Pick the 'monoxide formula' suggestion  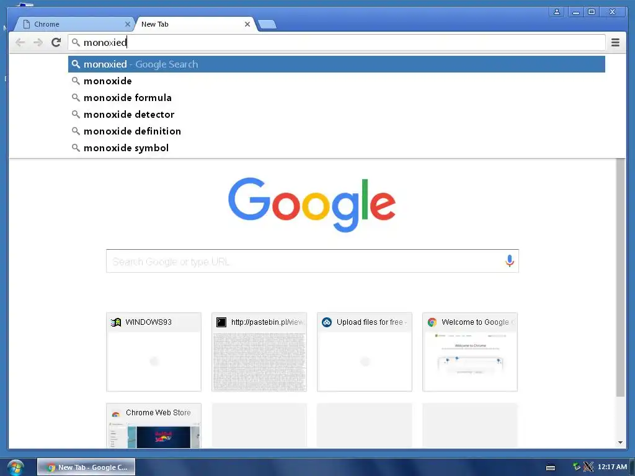[337, 97]
